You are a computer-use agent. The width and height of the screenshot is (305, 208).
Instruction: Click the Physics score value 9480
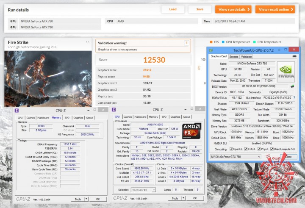146,77
